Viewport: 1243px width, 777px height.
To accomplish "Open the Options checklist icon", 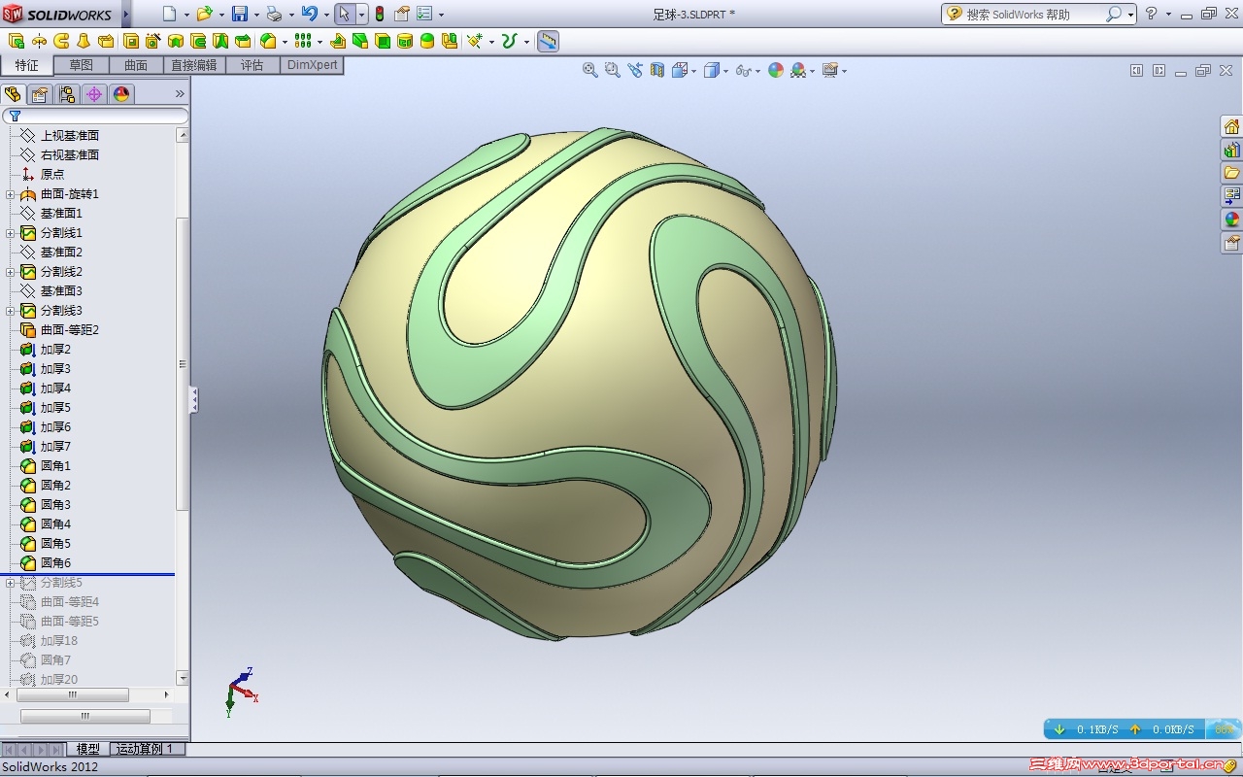I will click(424, 14).
